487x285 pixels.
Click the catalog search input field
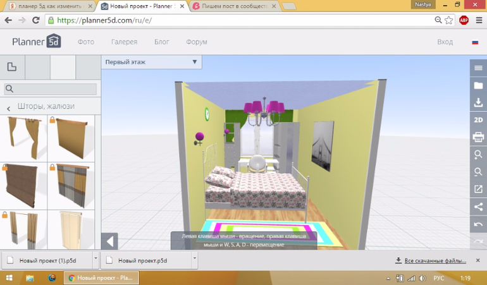click(x=51, y=89)
